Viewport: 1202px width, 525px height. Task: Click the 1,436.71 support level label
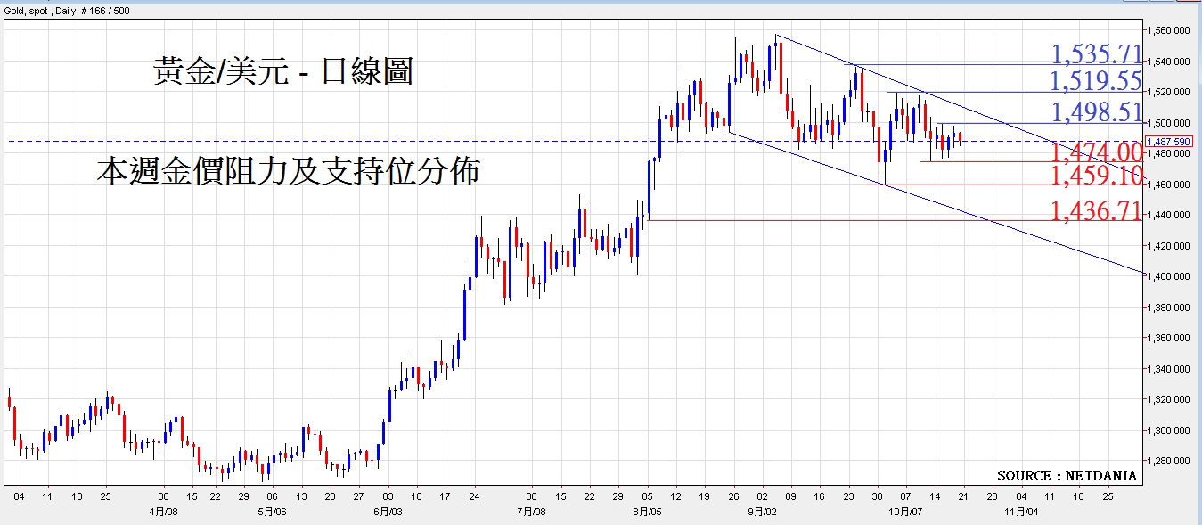pyautogui.click(x=1096, y=211)
